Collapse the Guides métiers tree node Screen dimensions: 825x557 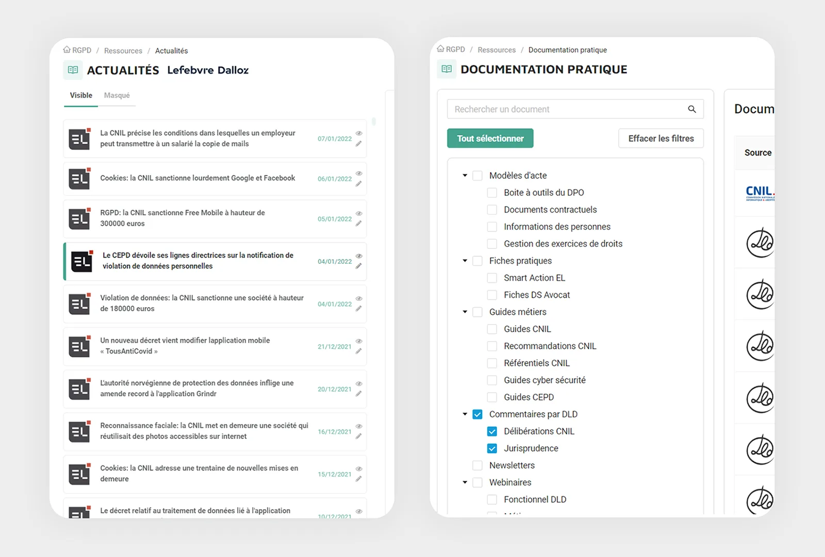click(x=465, y=312)
